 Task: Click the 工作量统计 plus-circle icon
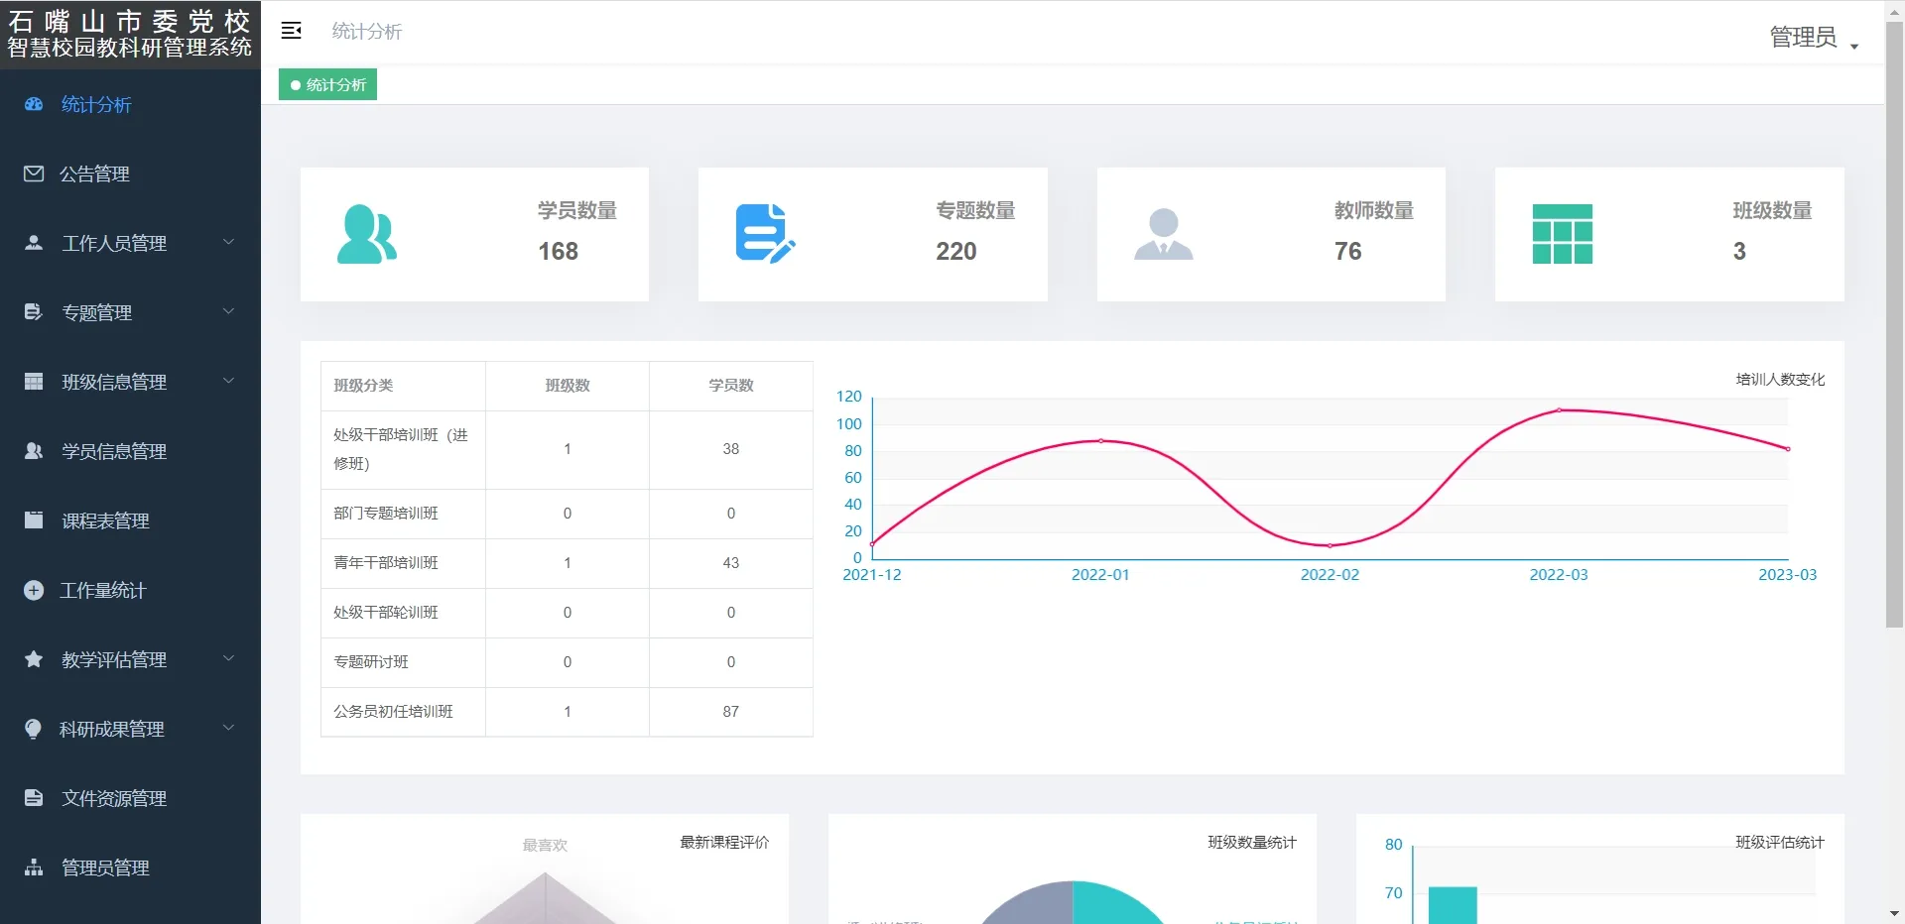point(34,590)
